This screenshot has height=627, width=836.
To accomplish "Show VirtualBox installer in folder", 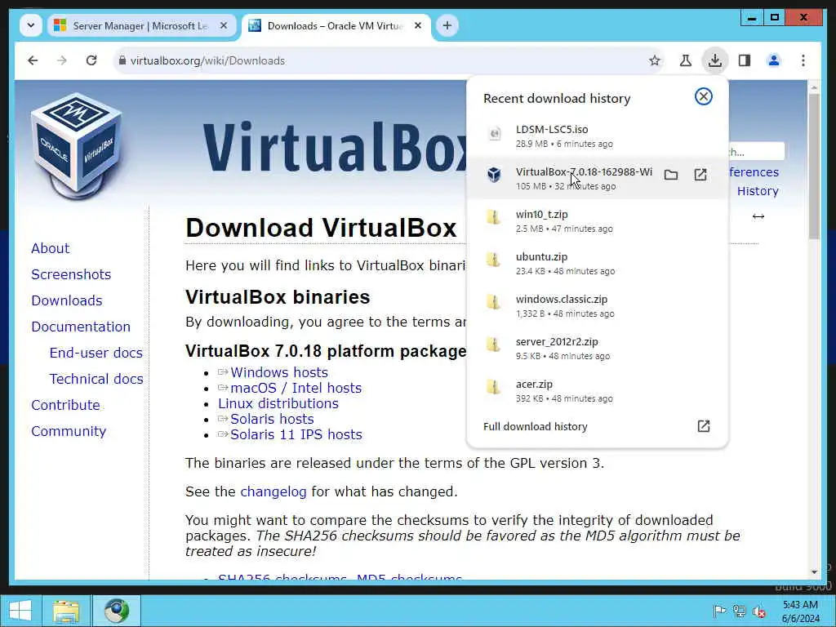I will (671, 175).
